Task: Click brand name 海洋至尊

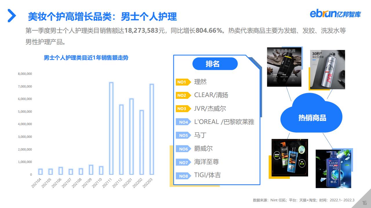Action: tap(206, 162)
